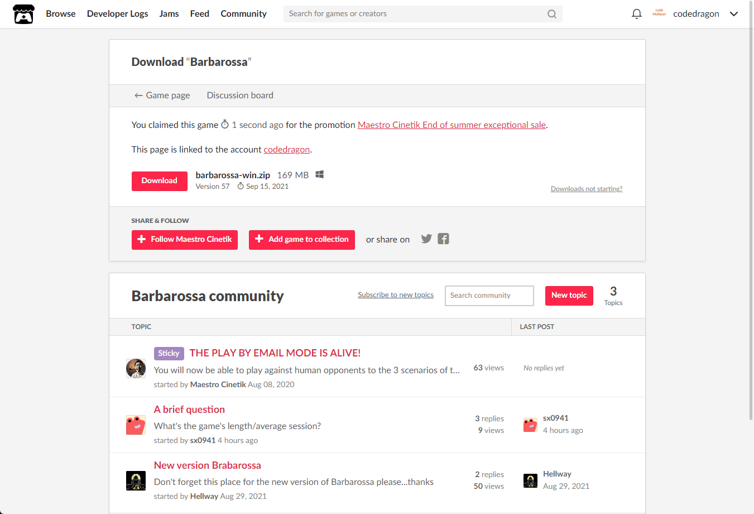754x514 pixels.
Task: Subscribe to new topics
Action: click(396, 295)
